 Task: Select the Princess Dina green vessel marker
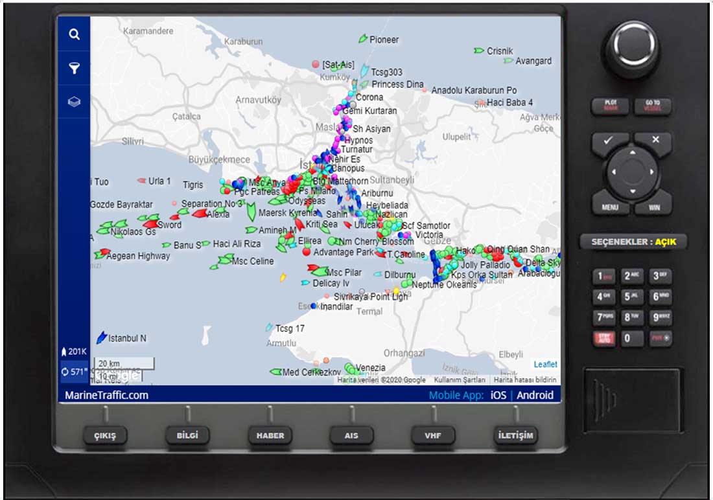click(x=365, y=84)
